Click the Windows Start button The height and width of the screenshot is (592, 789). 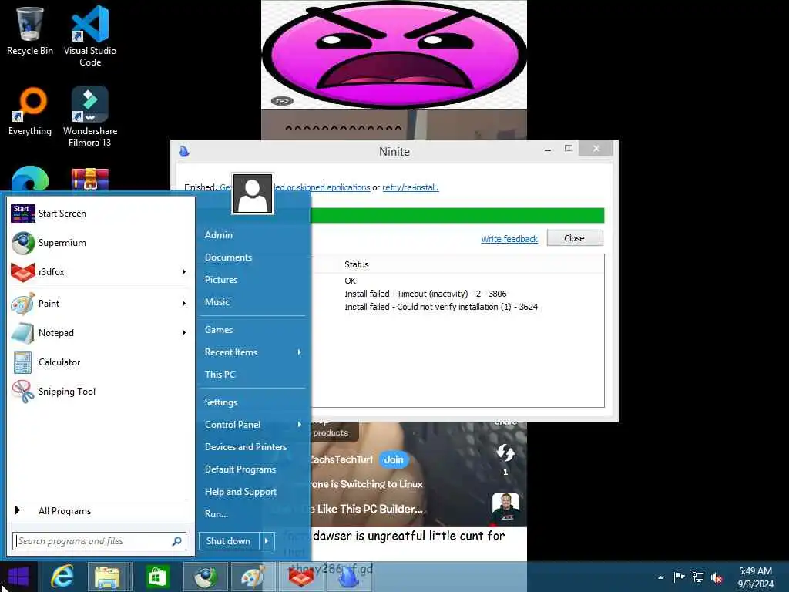18,577
